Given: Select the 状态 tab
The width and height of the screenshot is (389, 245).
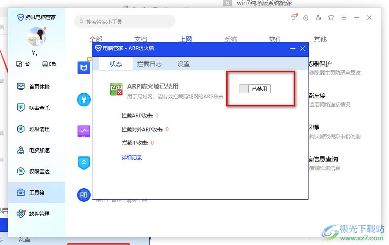Looking at the screenshot, I should click(x=116, y=64).
